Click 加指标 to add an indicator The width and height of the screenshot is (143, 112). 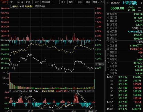point(79,91)
